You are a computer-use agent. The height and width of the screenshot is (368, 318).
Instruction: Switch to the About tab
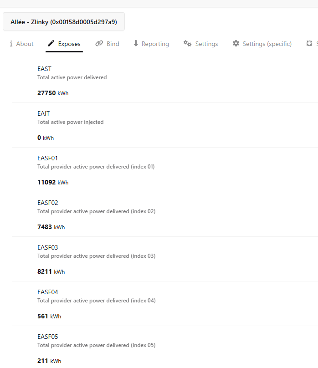tap(25, 44)
